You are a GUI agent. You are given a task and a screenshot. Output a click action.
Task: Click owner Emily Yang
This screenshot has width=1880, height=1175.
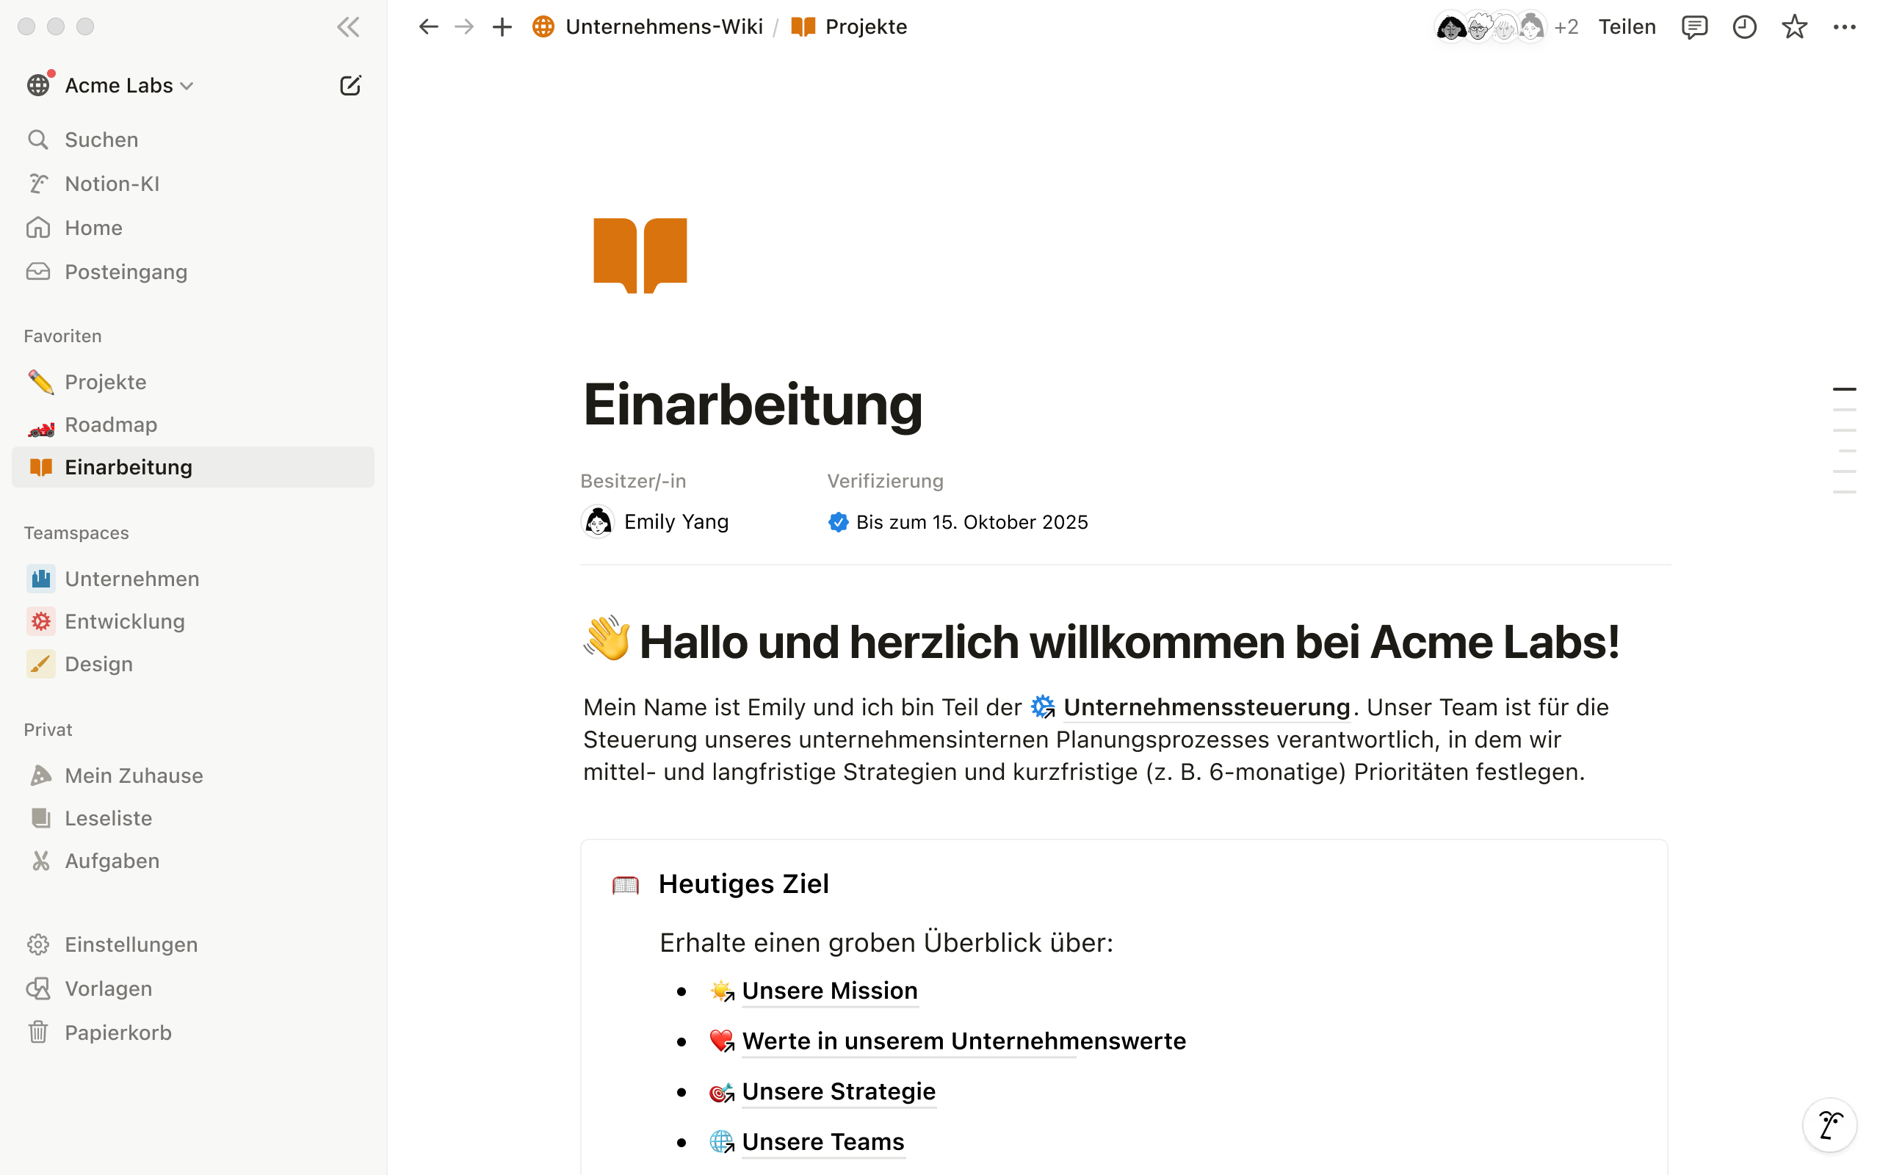(655, 521)
